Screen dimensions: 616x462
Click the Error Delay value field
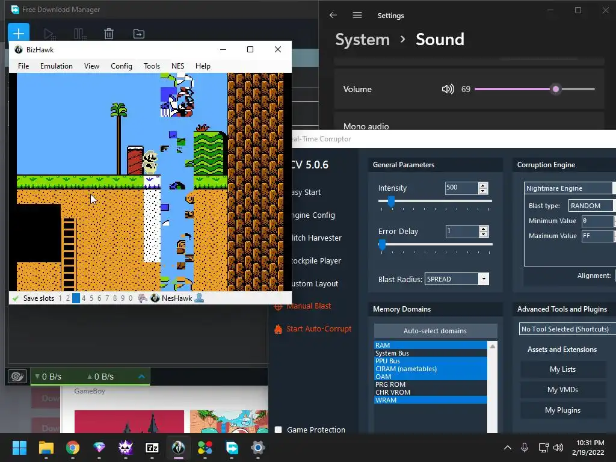[461, 231]
